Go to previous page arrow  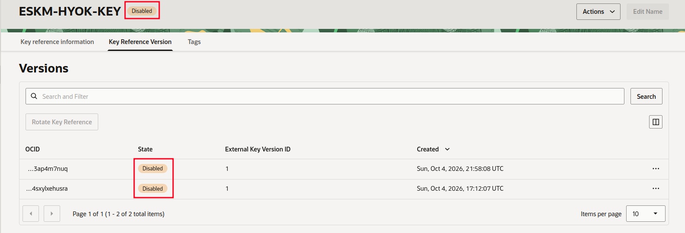coord(31,214)
